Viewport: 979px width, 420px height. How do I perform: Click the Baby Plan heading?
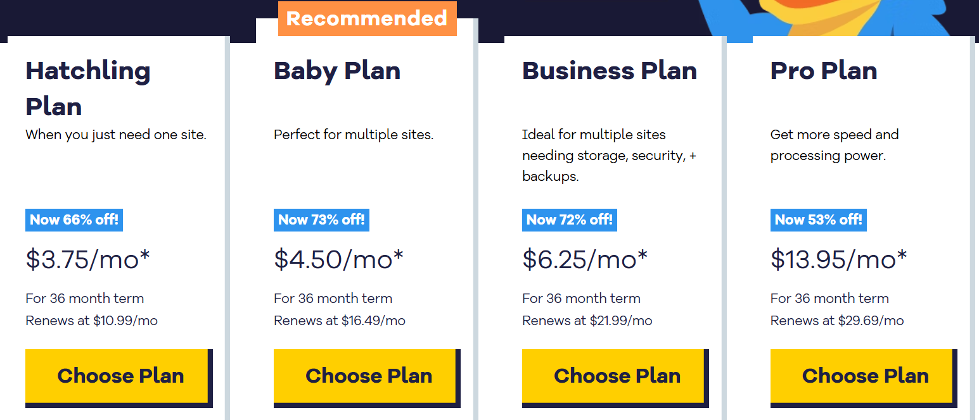[x=337, y=71]
